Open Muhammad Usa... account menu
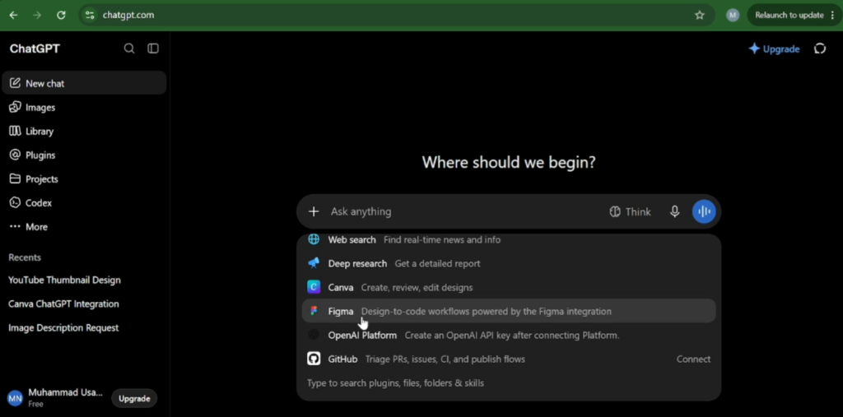Screen dimensions: 843x417 (55, 398)
